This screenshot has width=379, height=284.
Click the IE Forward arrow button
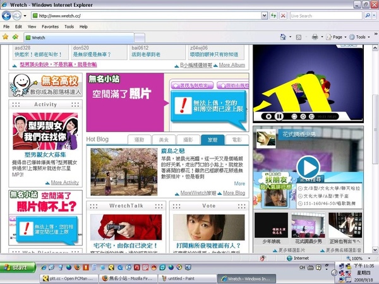click(16, 16)
